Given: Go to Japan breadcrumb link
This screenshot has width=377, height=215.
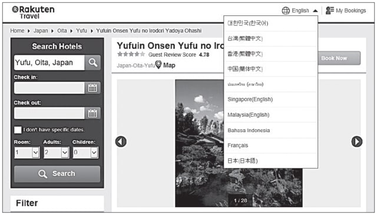Looking at the screenshot, I should [x=41, y=31].
